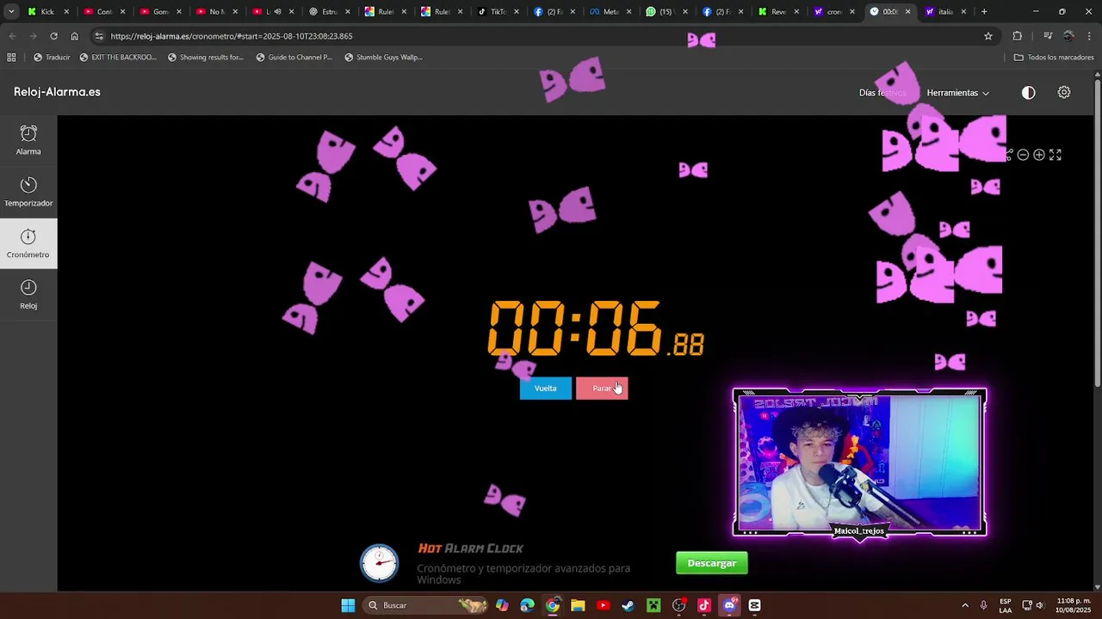Click the green Descargar button
This screenshot has width=1102, height=619.
(712, 563)
